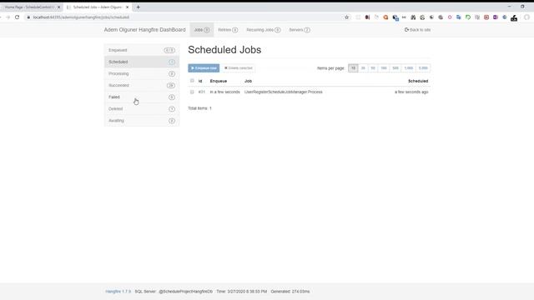Image resolution: width=534 pixels, height=300 pixels.
Task: Reload the page with the refresh icon
Action: click(17, 17)
